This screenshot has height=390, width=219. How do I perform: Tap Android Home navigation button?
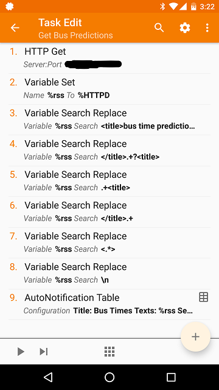coord(109,377)
